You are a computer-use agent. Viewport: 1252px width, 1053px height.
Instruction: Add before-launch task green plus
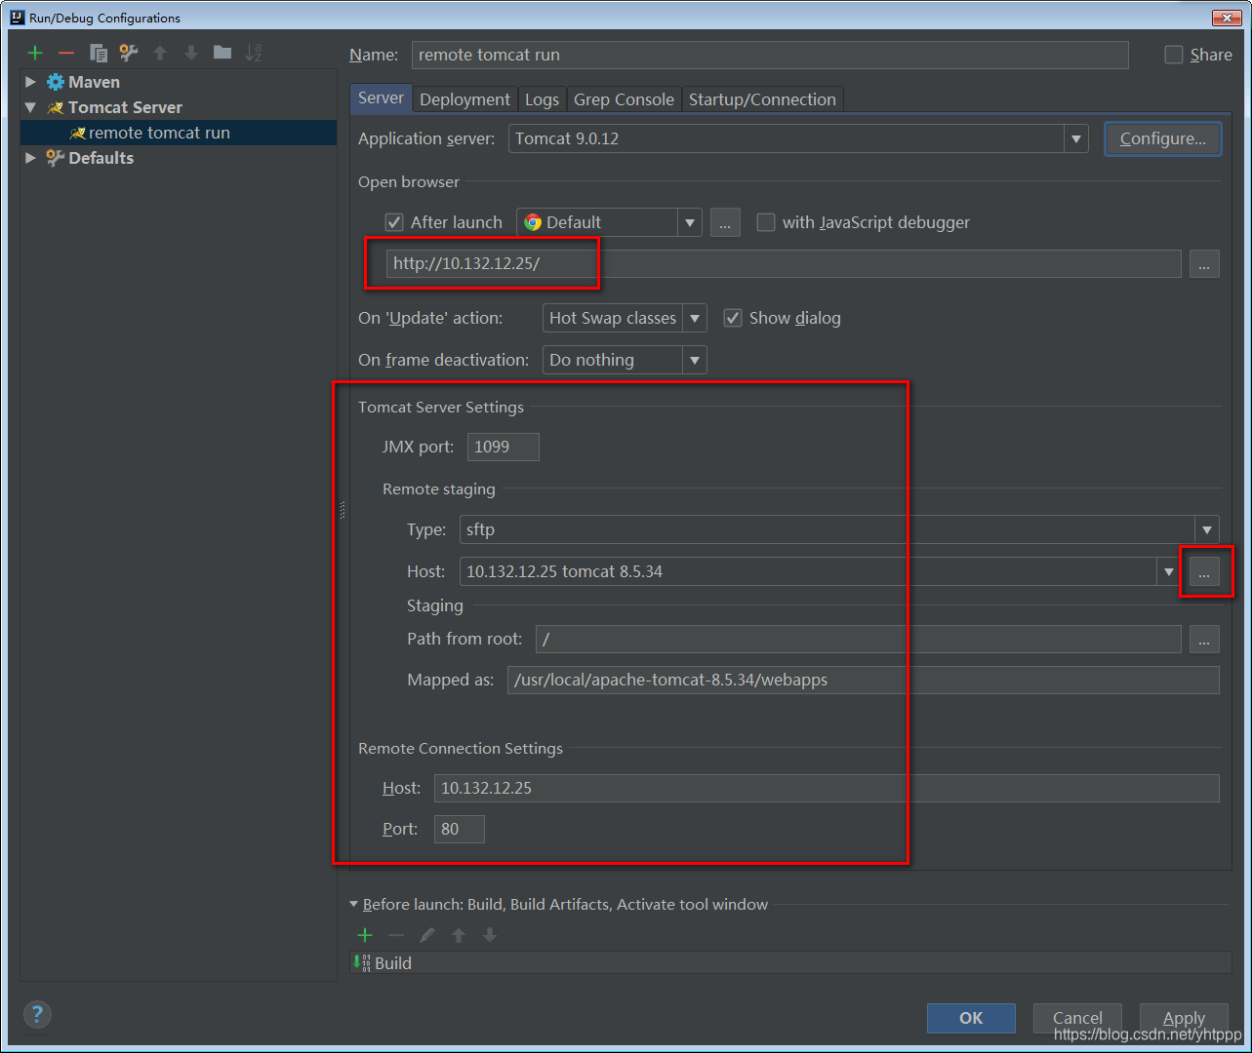pyautogui.click(x=365, y=935)
